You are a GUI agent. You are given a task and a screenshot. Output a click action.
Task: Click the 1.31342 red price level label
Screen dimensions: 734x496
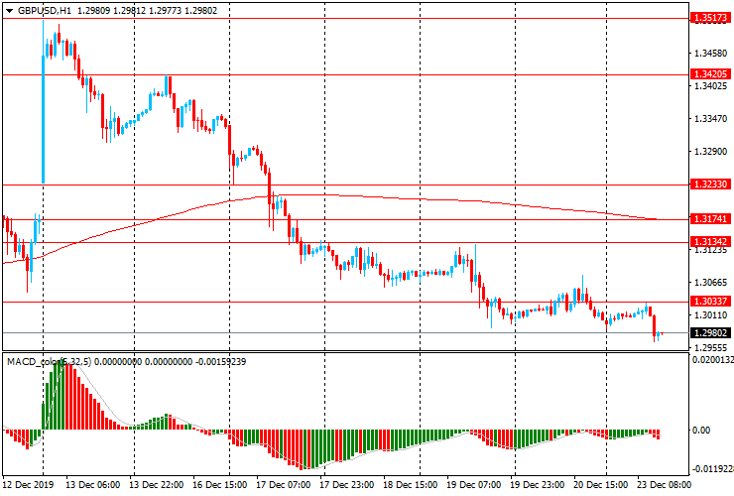(710, 242)
